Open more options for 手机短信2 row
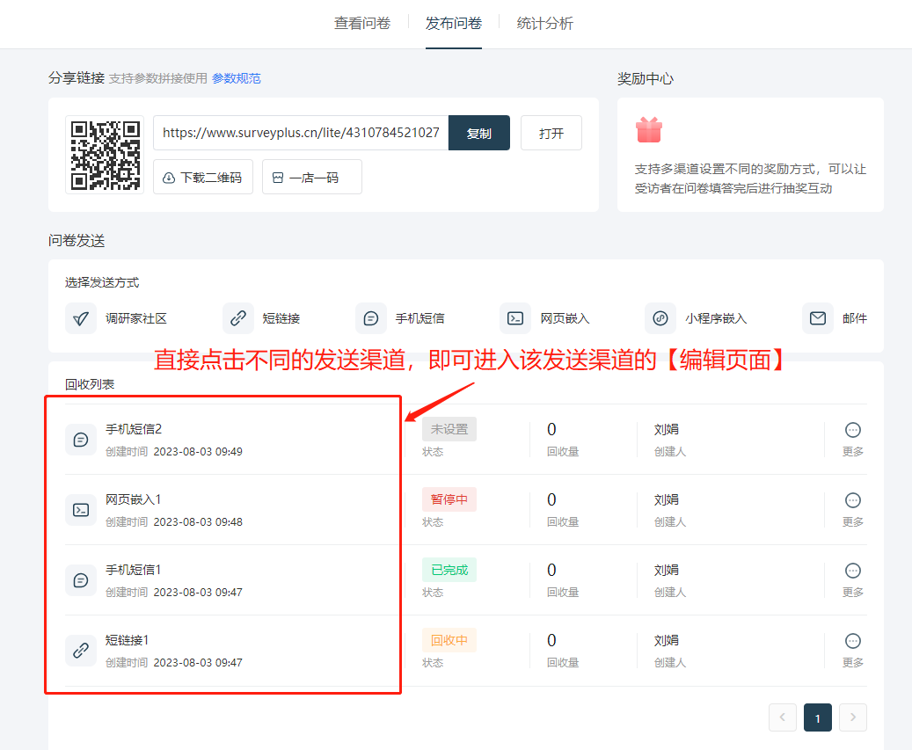Image resolution: width=912 pixels, height=750 pixels. [x=853, y=430]
